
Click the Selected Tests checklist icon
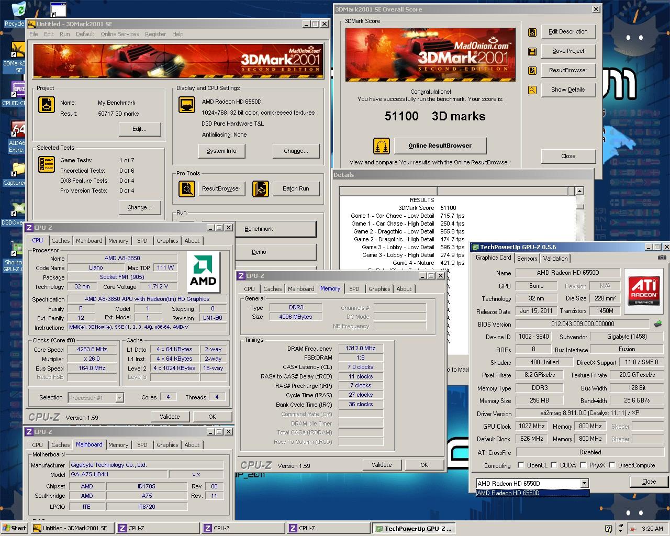(47, 164)
